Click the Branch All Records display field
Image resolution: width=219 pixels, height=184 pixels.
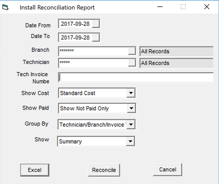[176, 51]
